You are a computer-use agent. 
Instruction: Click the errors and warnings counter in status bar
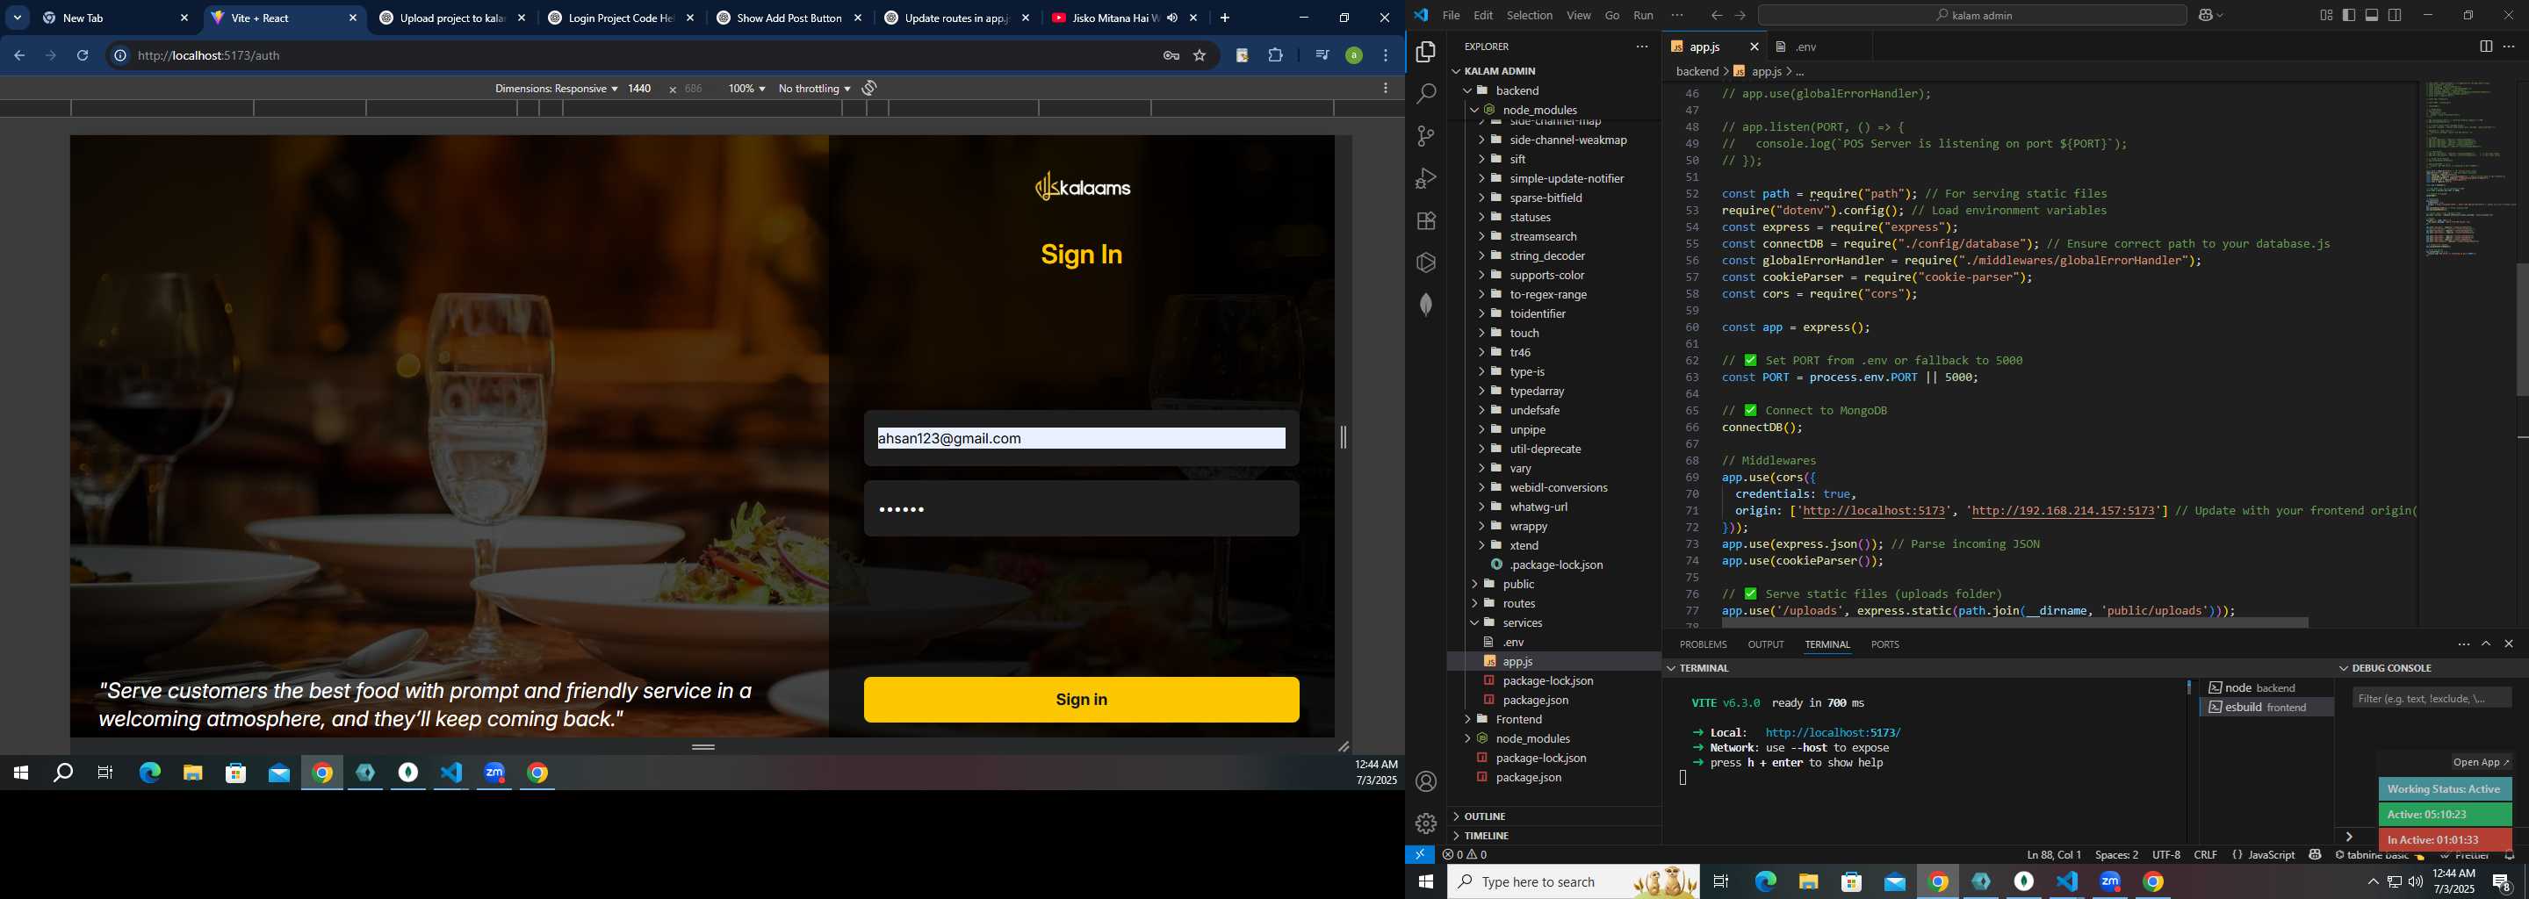point(1465,855)
